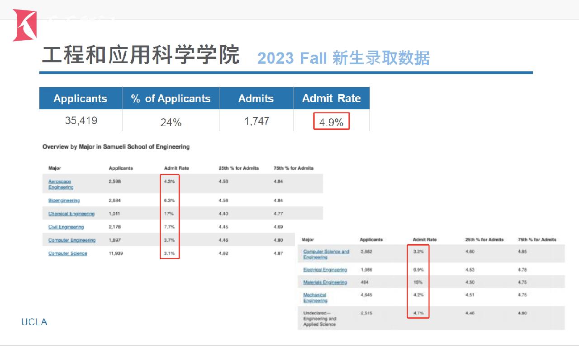Image resolution: width=579 pixels, height=346 pixels.
Task: Select Computer Science and Engineering 25th percentile 4.60
Action: click(x=470, y=252)
